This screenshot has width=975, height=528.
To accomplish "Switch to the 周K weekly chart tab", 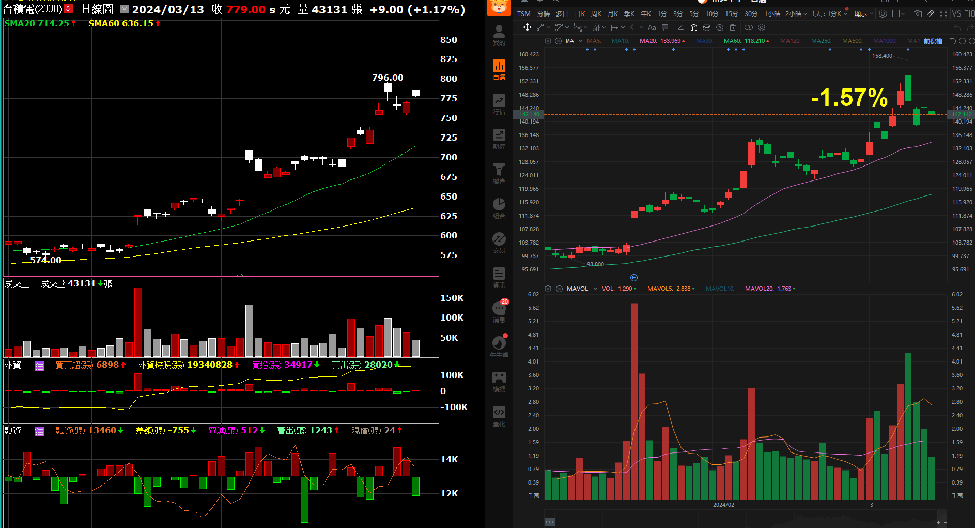I will tap(596, 14).
